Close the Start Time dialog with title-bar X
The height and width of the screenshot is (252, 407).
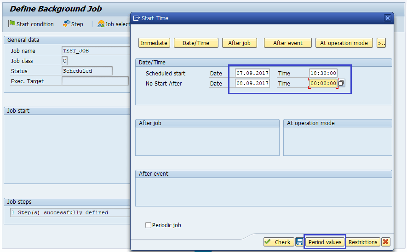388,18
